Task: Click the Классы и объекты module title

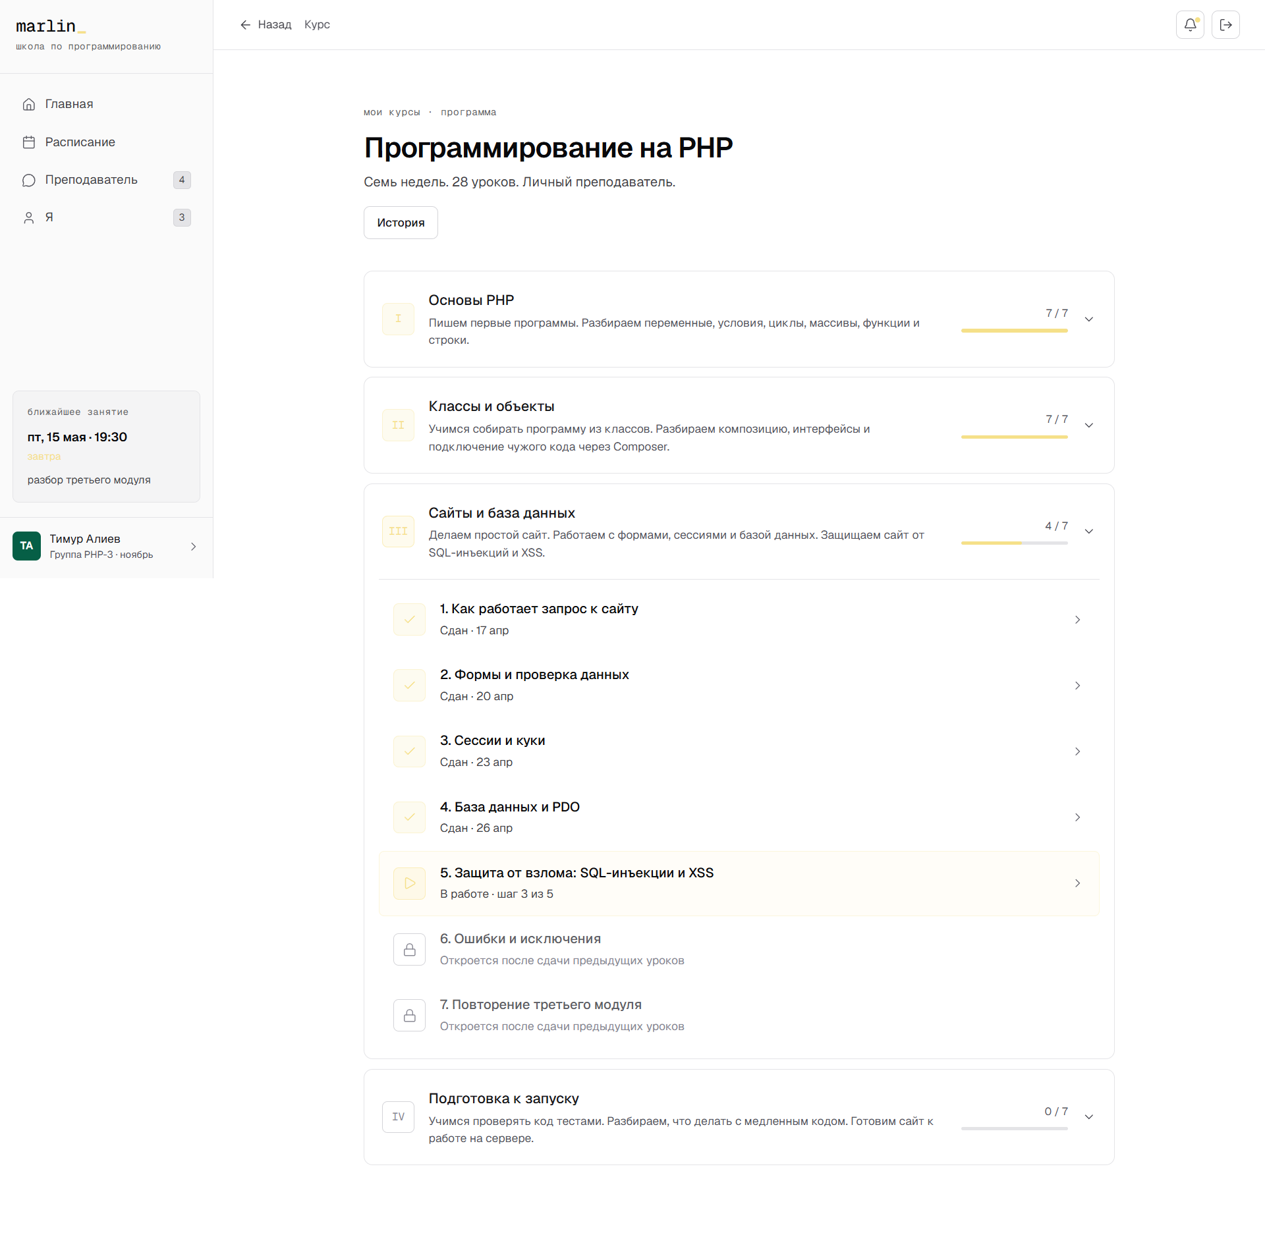Action: click(x=492, y=406)
